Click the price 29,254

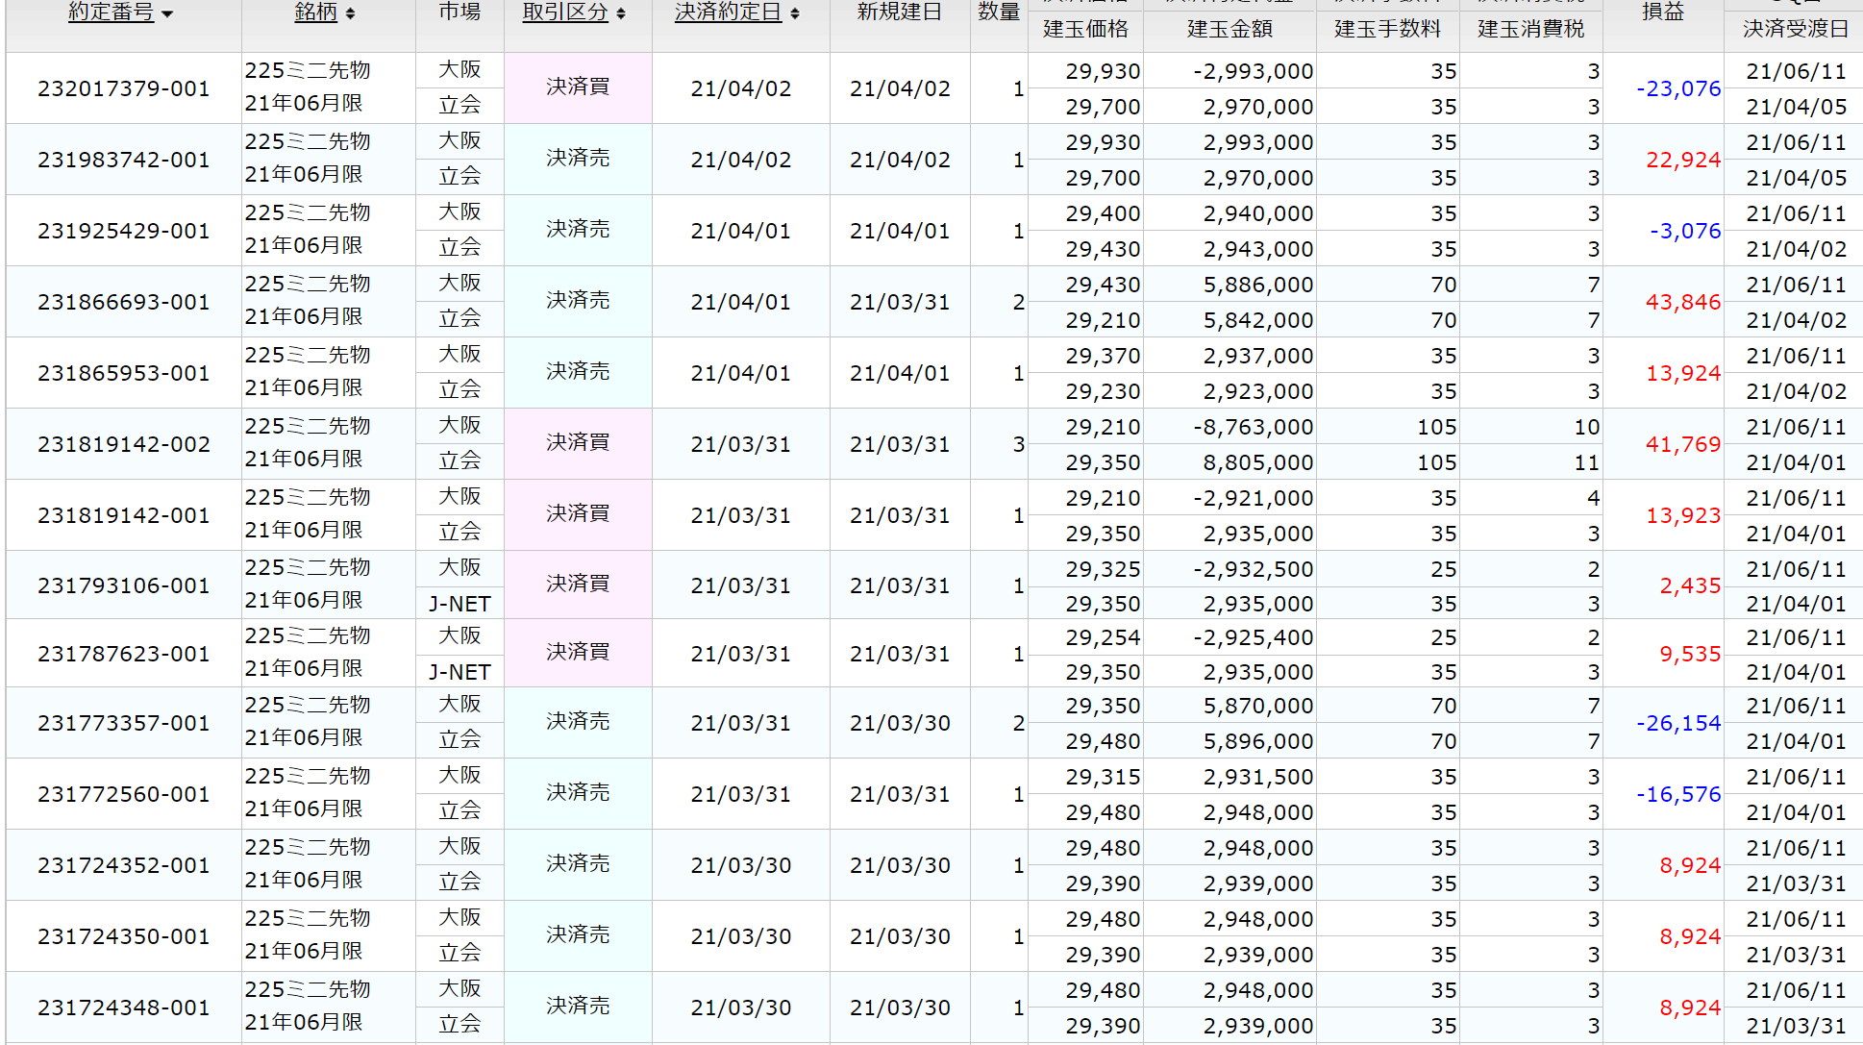(1103, 637)
